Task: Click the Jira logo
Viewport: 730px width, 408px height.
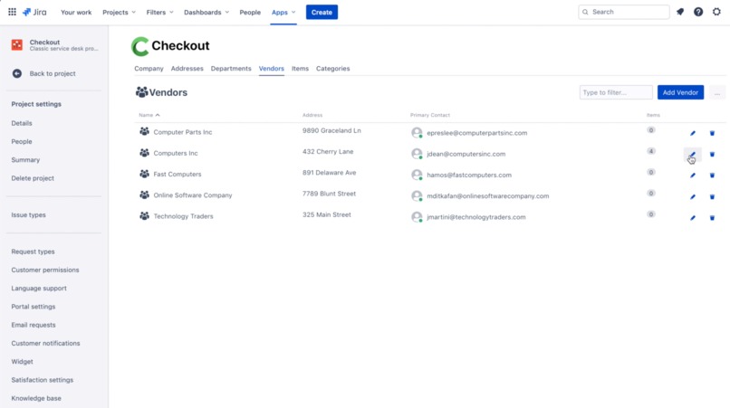Action: coord(34,12)
